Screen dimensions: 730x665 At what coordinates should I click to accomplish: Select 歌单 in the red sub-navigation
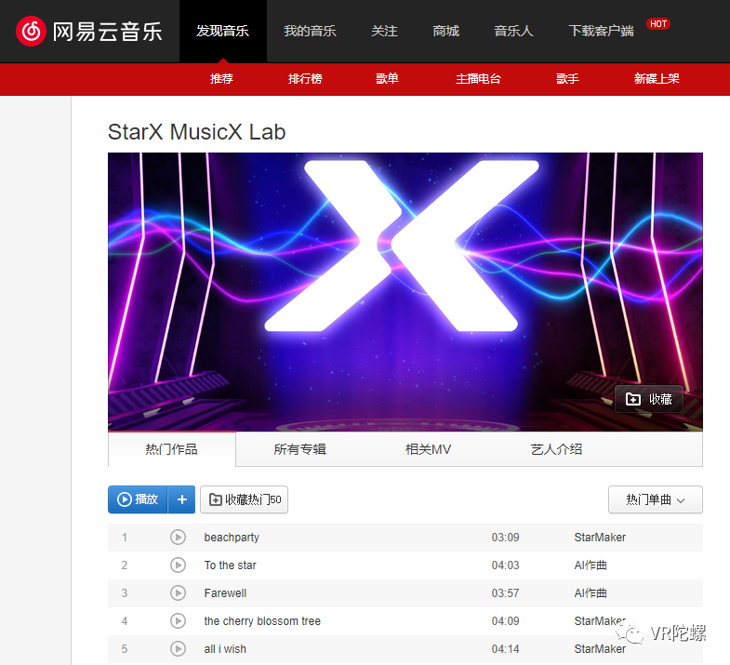pyautogui.click(x=388, y=79)
